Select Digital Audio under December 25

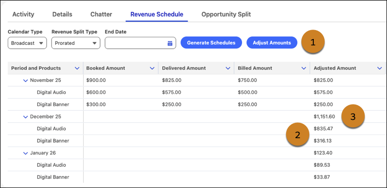tap(51, 129)
